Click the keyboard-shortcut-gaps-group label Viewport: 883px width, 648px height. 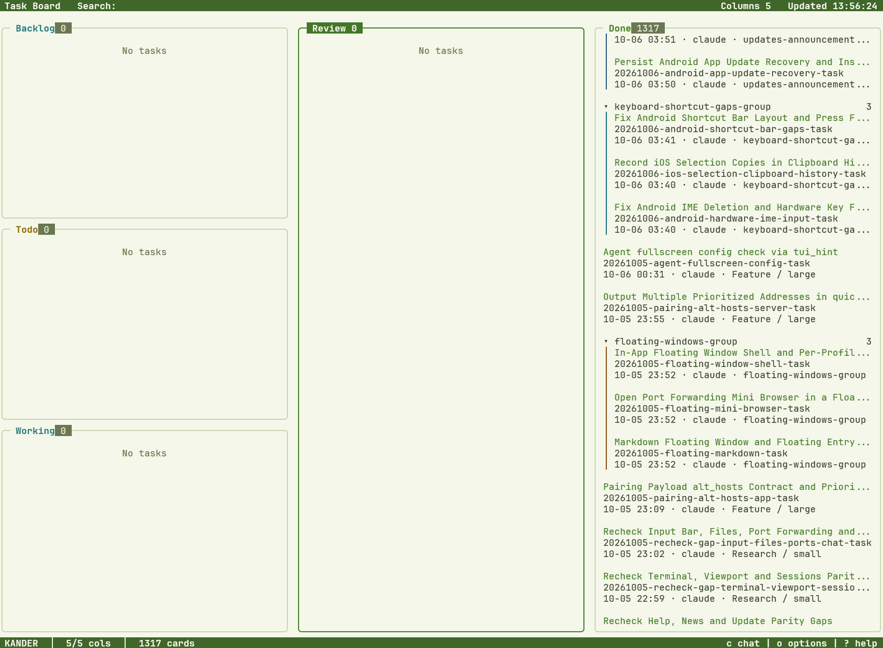(x=692, y=107)
